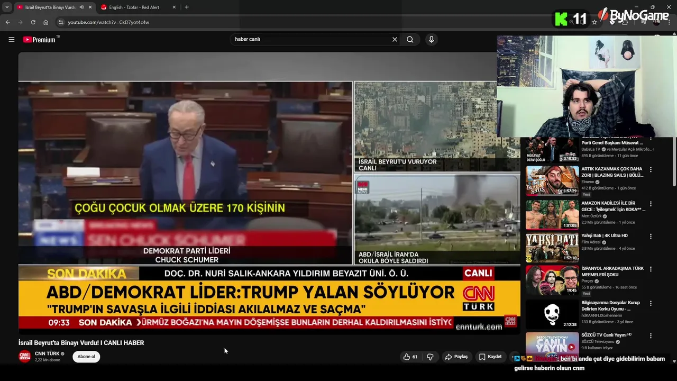View site information icon beside URL
677x381 pixels.
coord(61,22)
